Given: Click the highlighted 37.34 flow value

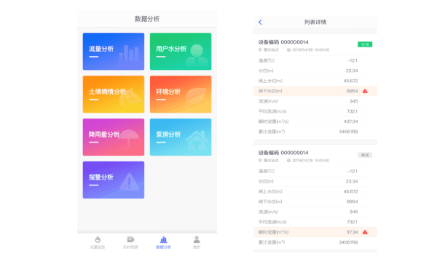Looking at the screenshot, I should coord(352,232).
